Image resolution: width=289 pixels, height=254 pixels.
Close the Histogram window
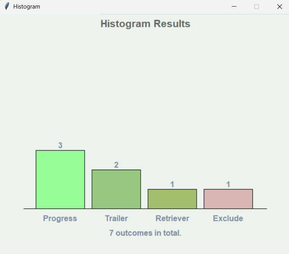tap(279, 7)
